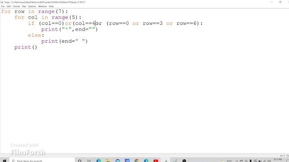Open the Options menu
289x162 pixels.
pyautogui.click(x=32, y=6)
